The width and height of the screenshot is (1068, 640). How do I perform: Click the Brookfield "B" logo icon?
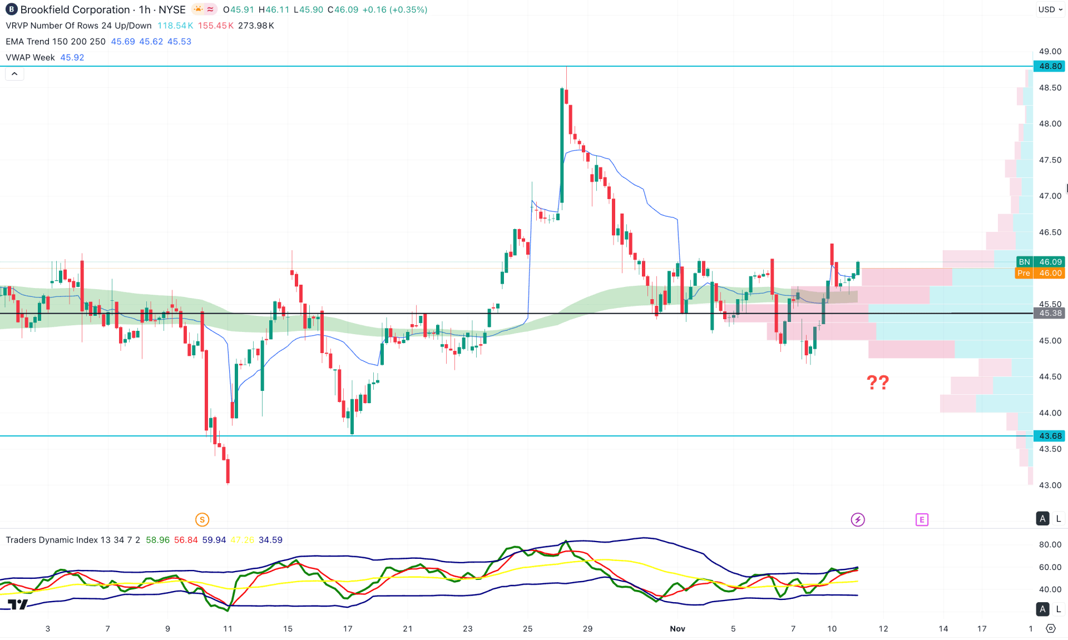point(10,9)
